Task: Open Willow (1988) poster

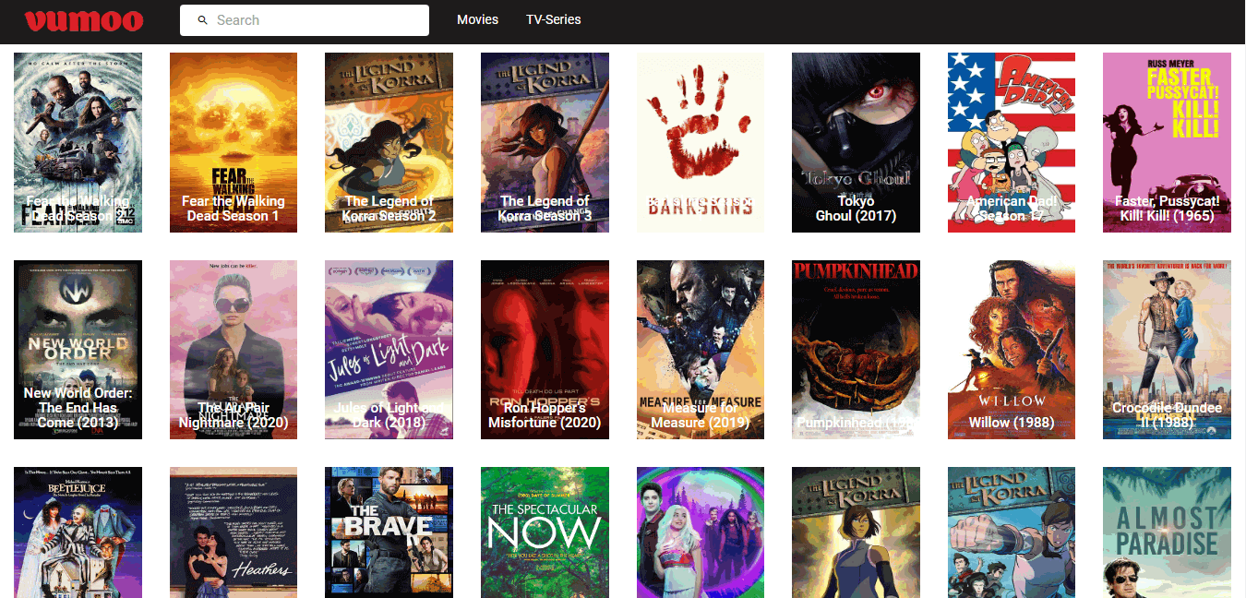Action: click(1012, 350)
